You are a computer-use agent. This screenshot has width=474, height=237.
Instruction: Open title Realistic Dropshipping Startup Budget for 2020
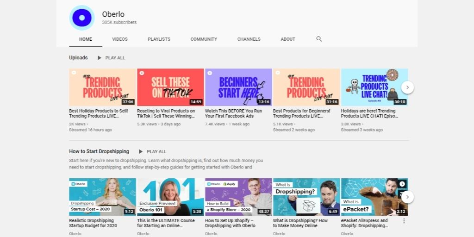click(x=93, y=223)
